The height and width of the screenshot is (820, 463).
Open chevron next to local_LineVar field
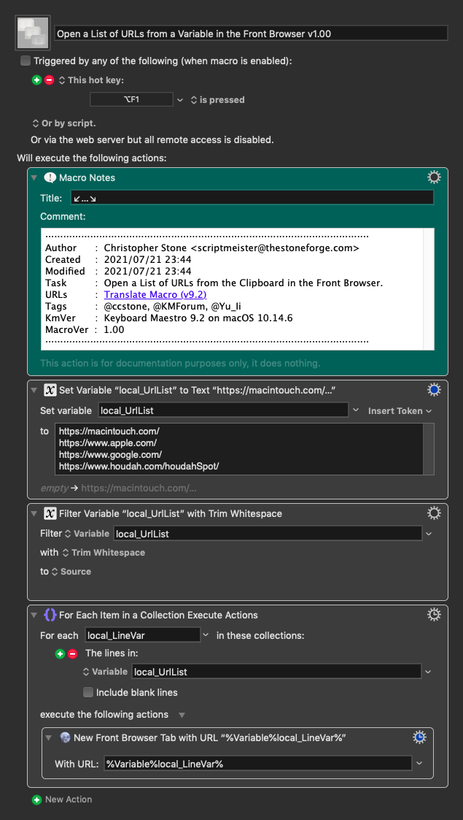click(x=206, y=635)
